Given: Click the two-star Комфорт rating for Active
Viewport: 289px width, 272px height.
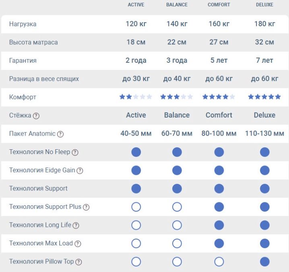Looking at the screenshot, I should pyautogui.click(x=136, y=97).
